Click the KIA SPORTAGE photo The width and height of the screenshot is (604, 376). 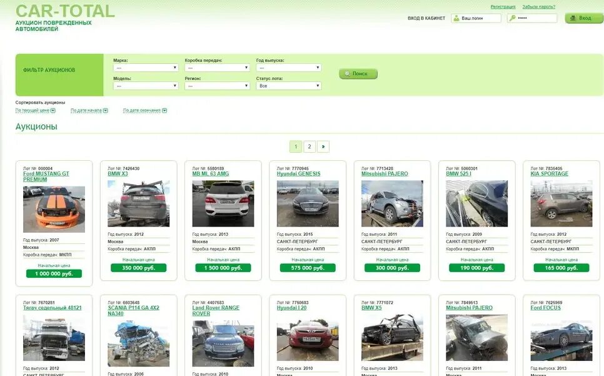click(561, 203)
